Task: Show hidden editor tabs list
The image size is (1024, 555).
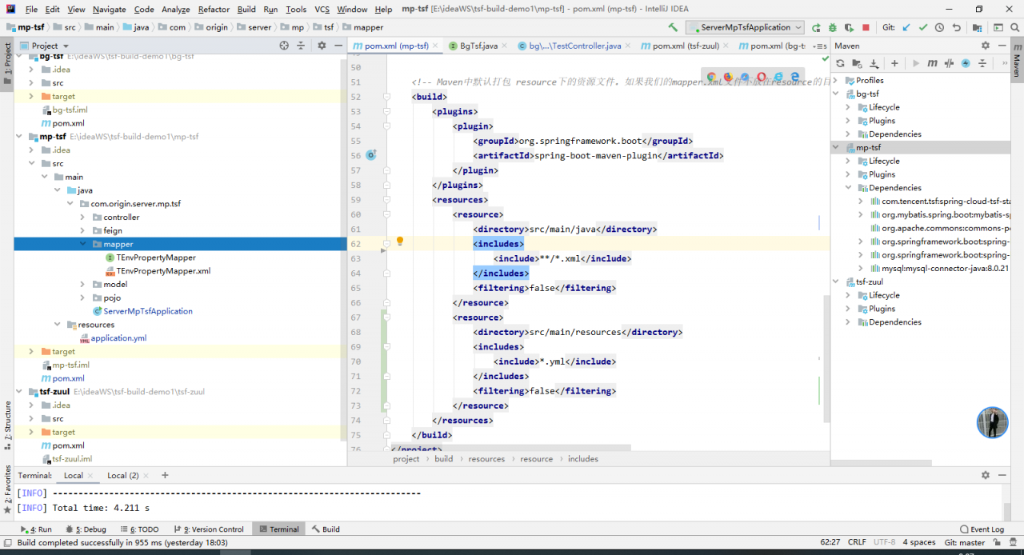Action: [819, 46]
